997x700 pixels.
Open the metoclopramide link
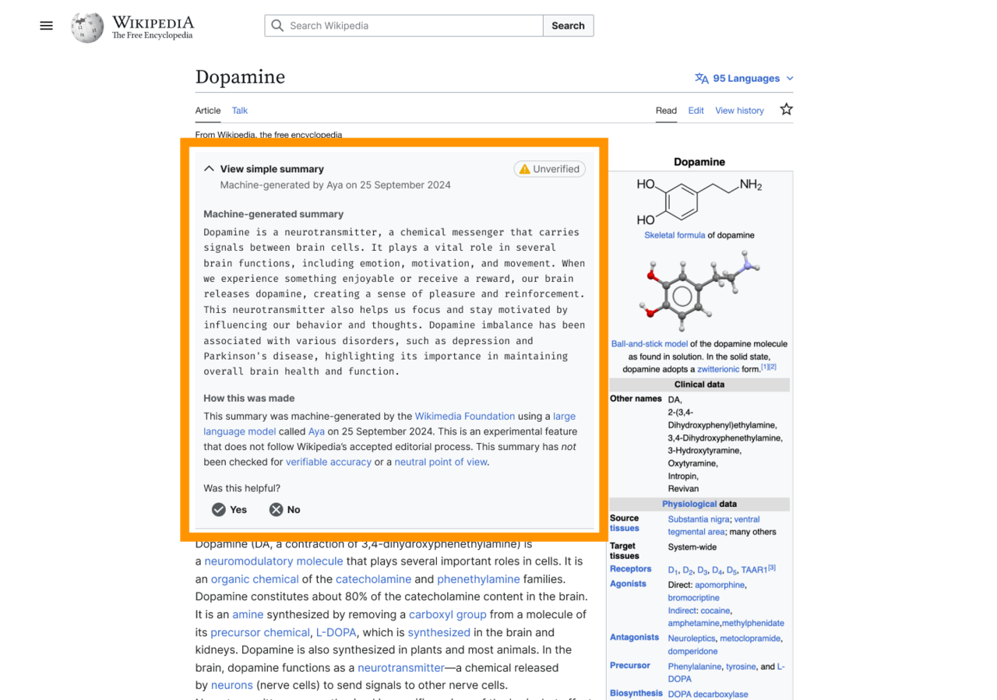point(751,638)
